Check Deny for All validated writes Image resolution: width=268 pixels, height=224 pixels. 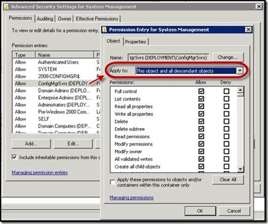pos(226,159)
